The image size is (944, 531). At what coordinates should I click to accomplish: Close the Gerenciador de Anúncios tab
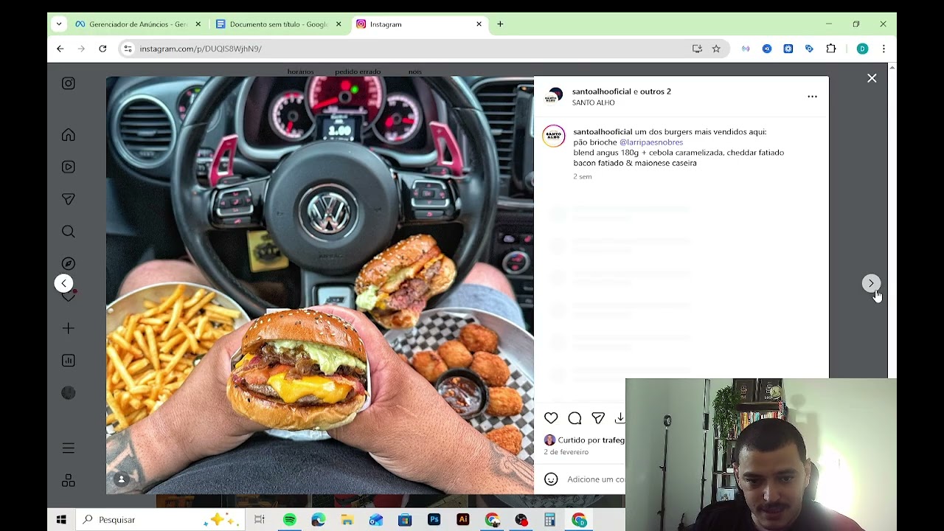tap(198, 24)
